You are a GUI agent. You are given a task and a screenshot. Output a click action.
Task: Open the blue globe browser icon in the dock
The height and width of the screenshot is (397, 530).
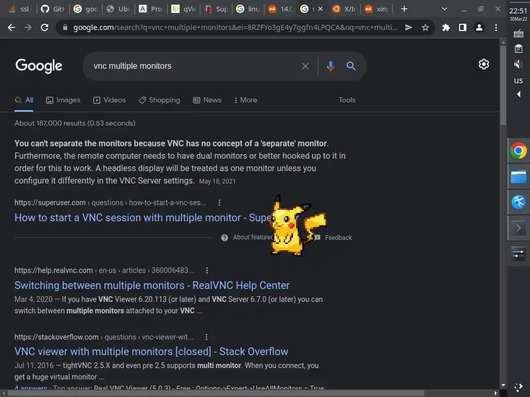pyautogui.click(x=519, y=202)
